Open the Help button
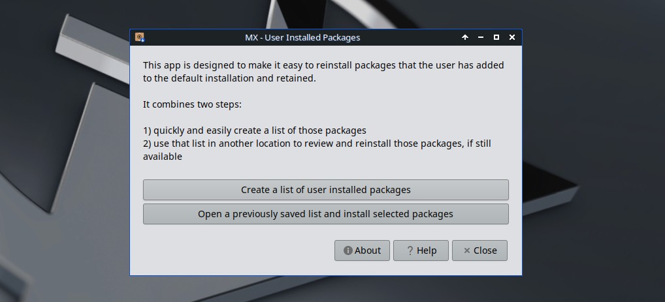Image resolution: width=665 pixels, height=302 pixels. tap(421, 250)
